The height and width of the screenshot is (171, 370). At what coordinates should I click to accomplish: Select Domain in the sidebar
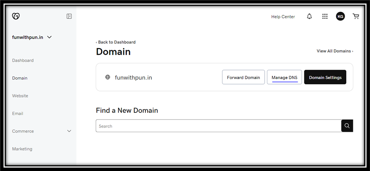tap(20, 78)
